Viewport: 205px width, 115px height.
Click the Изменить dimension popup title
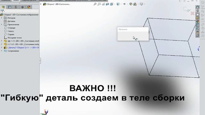123,29
